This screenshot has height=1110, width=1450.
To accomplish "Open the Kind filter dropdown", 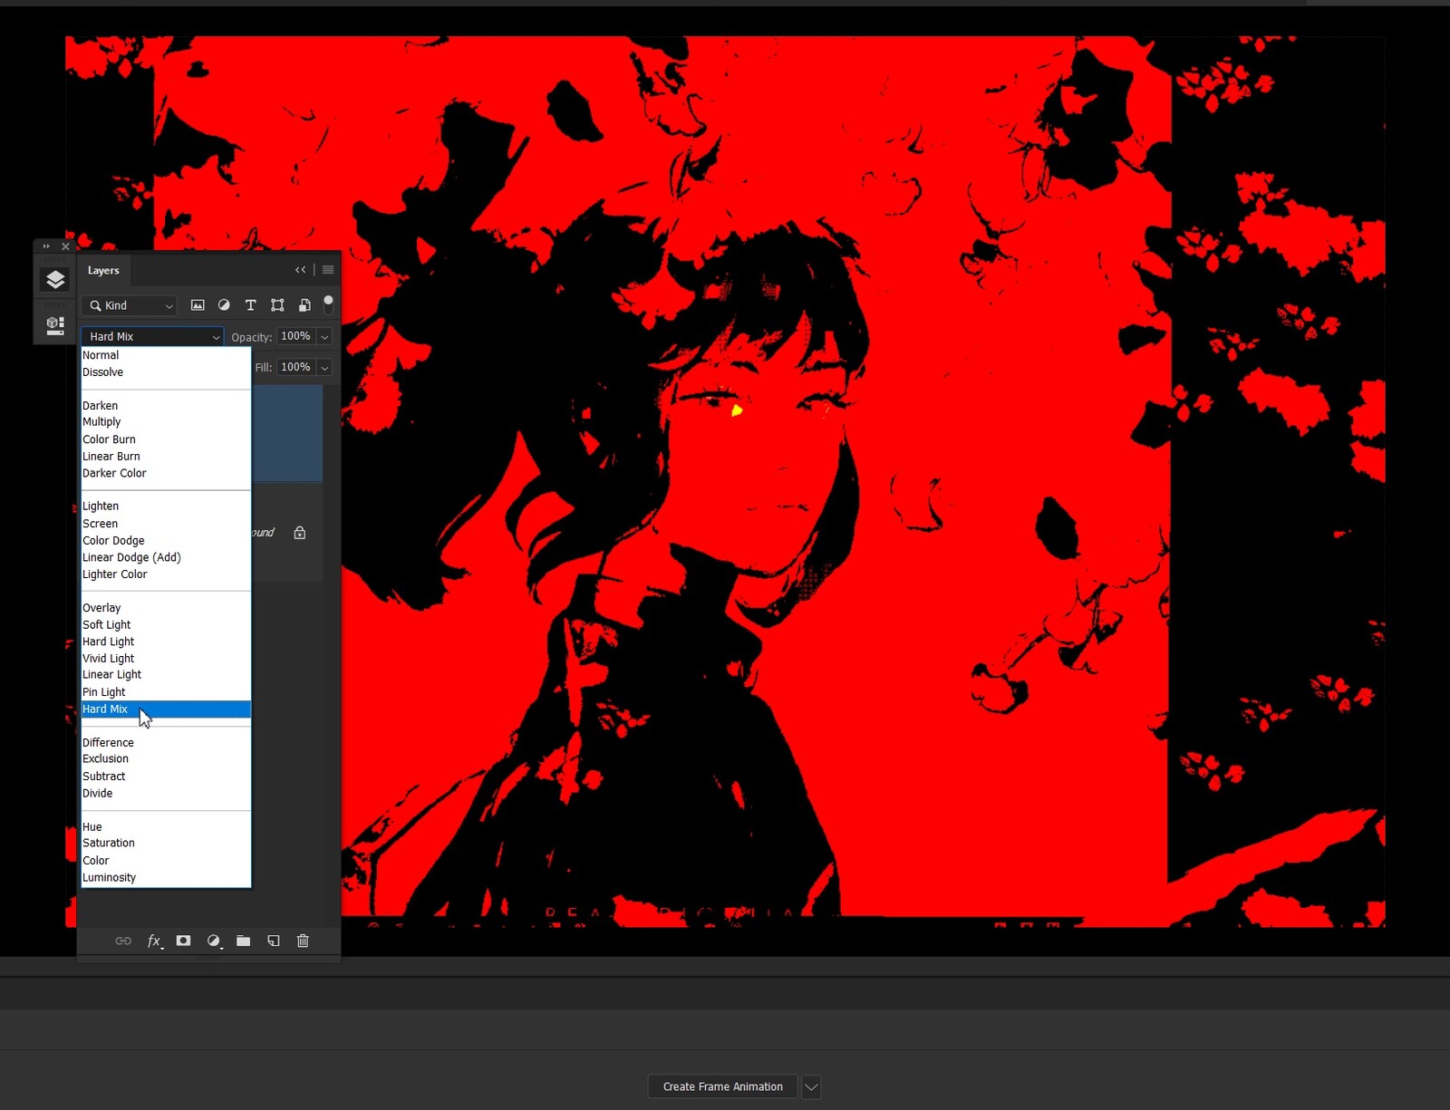I will click(x=130, y=305).
